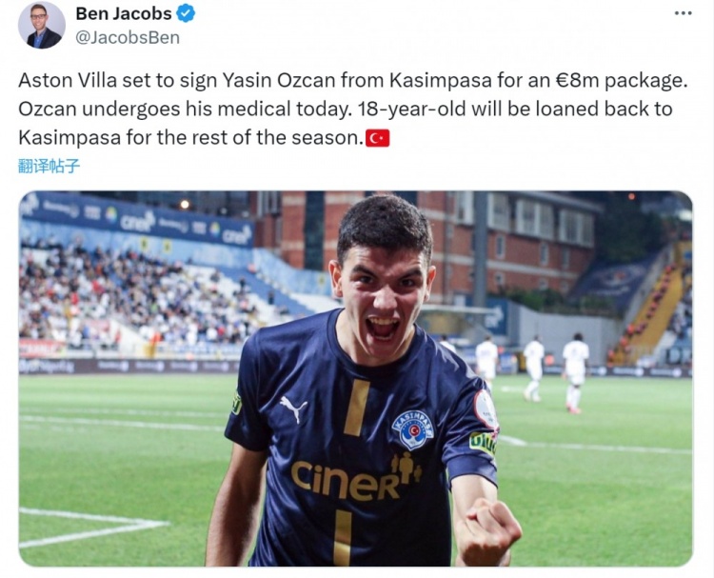Open the attached player photo
This screenshot has height=578, width=714.
356,378
